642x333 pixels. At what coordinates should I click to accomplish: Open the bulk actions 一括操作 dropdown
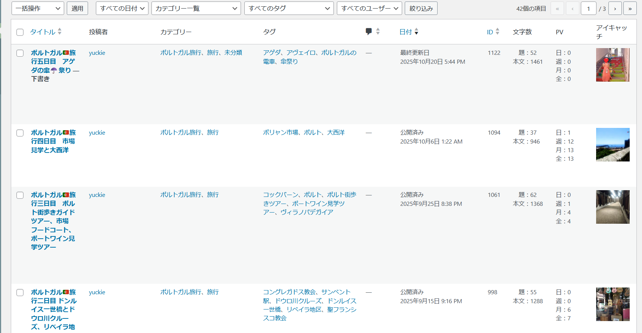coord(38,9)
